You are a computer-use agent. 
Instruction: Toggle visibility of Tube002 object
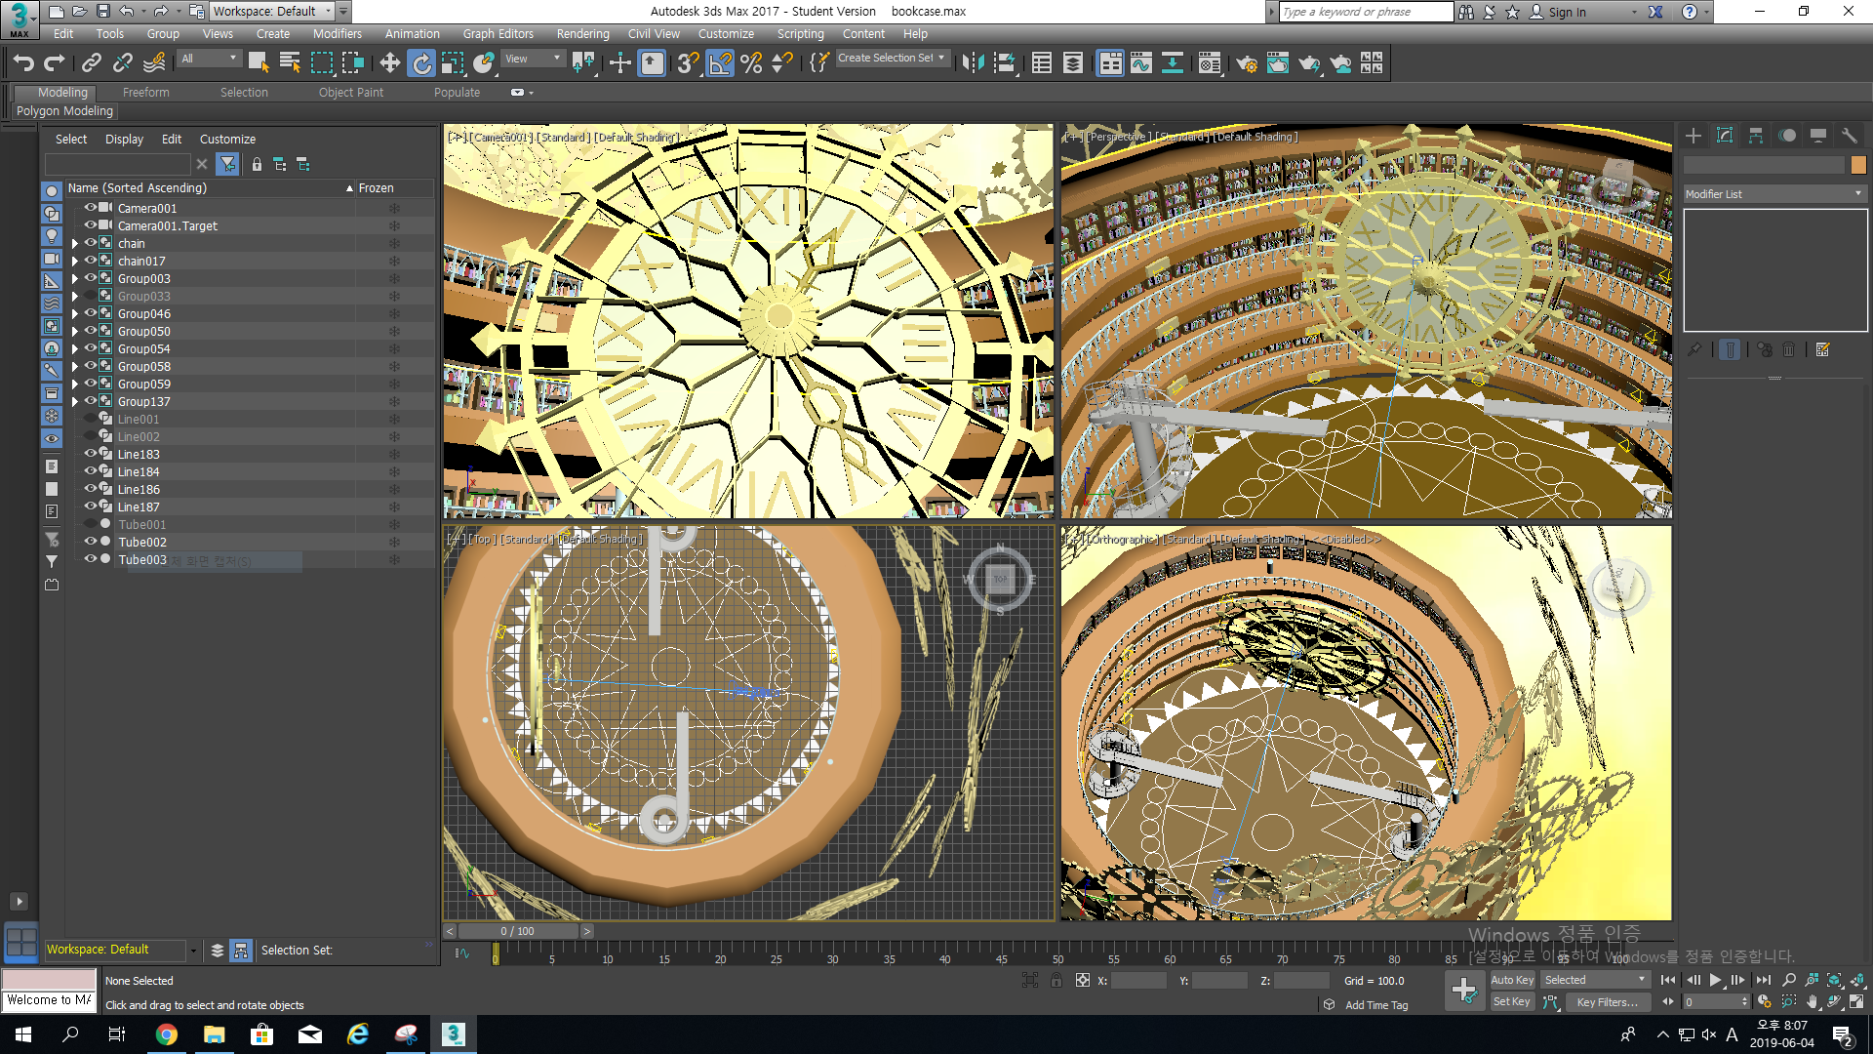pyautogui.click(x=91, y=542)
